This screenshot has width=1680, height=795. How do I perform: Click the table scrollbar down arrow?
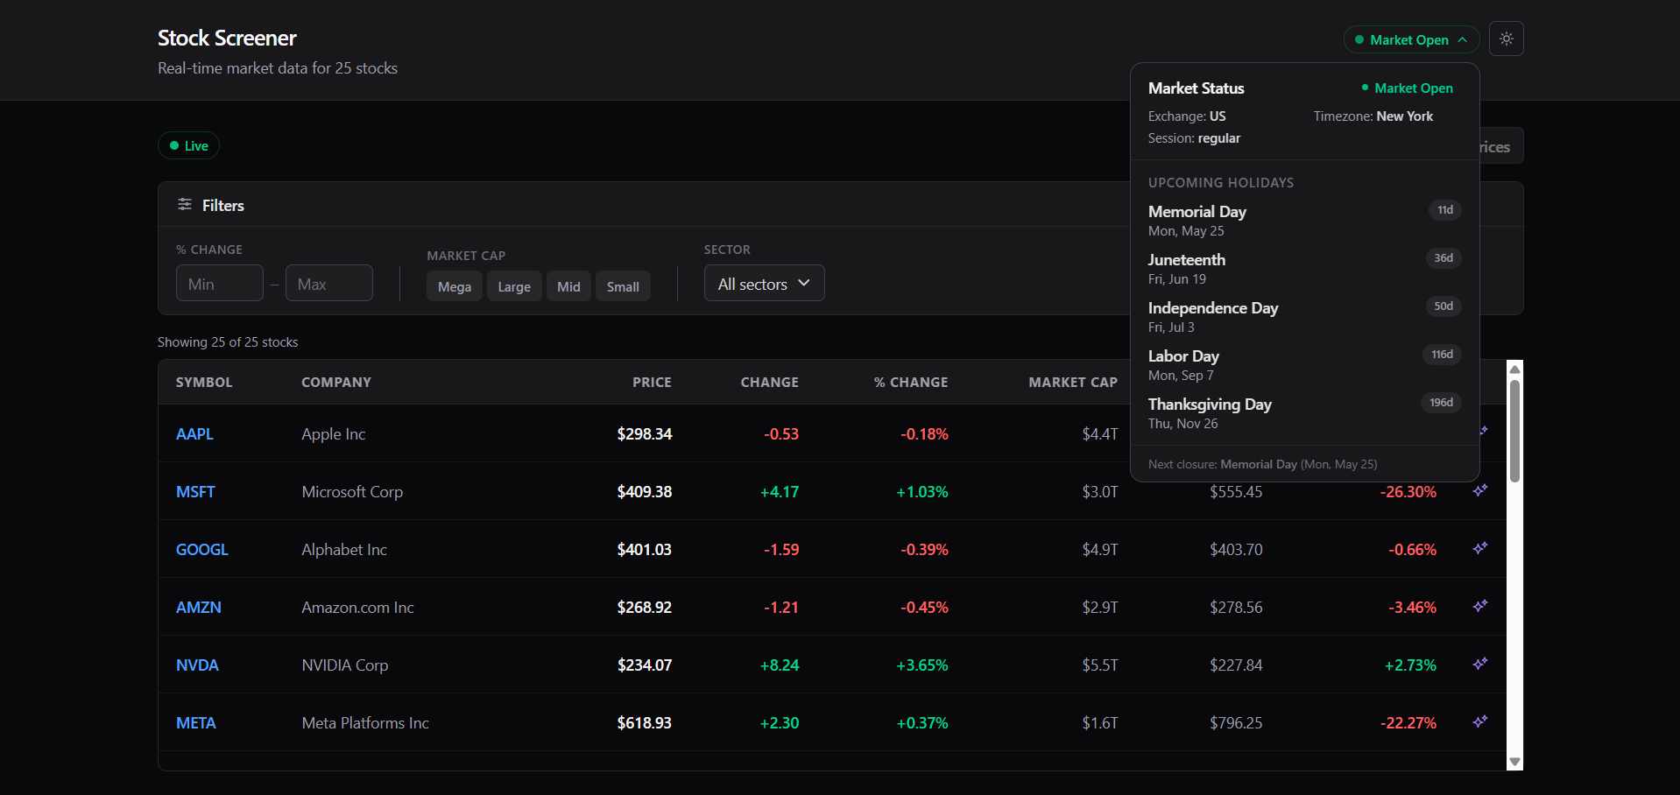point(1514,762)
